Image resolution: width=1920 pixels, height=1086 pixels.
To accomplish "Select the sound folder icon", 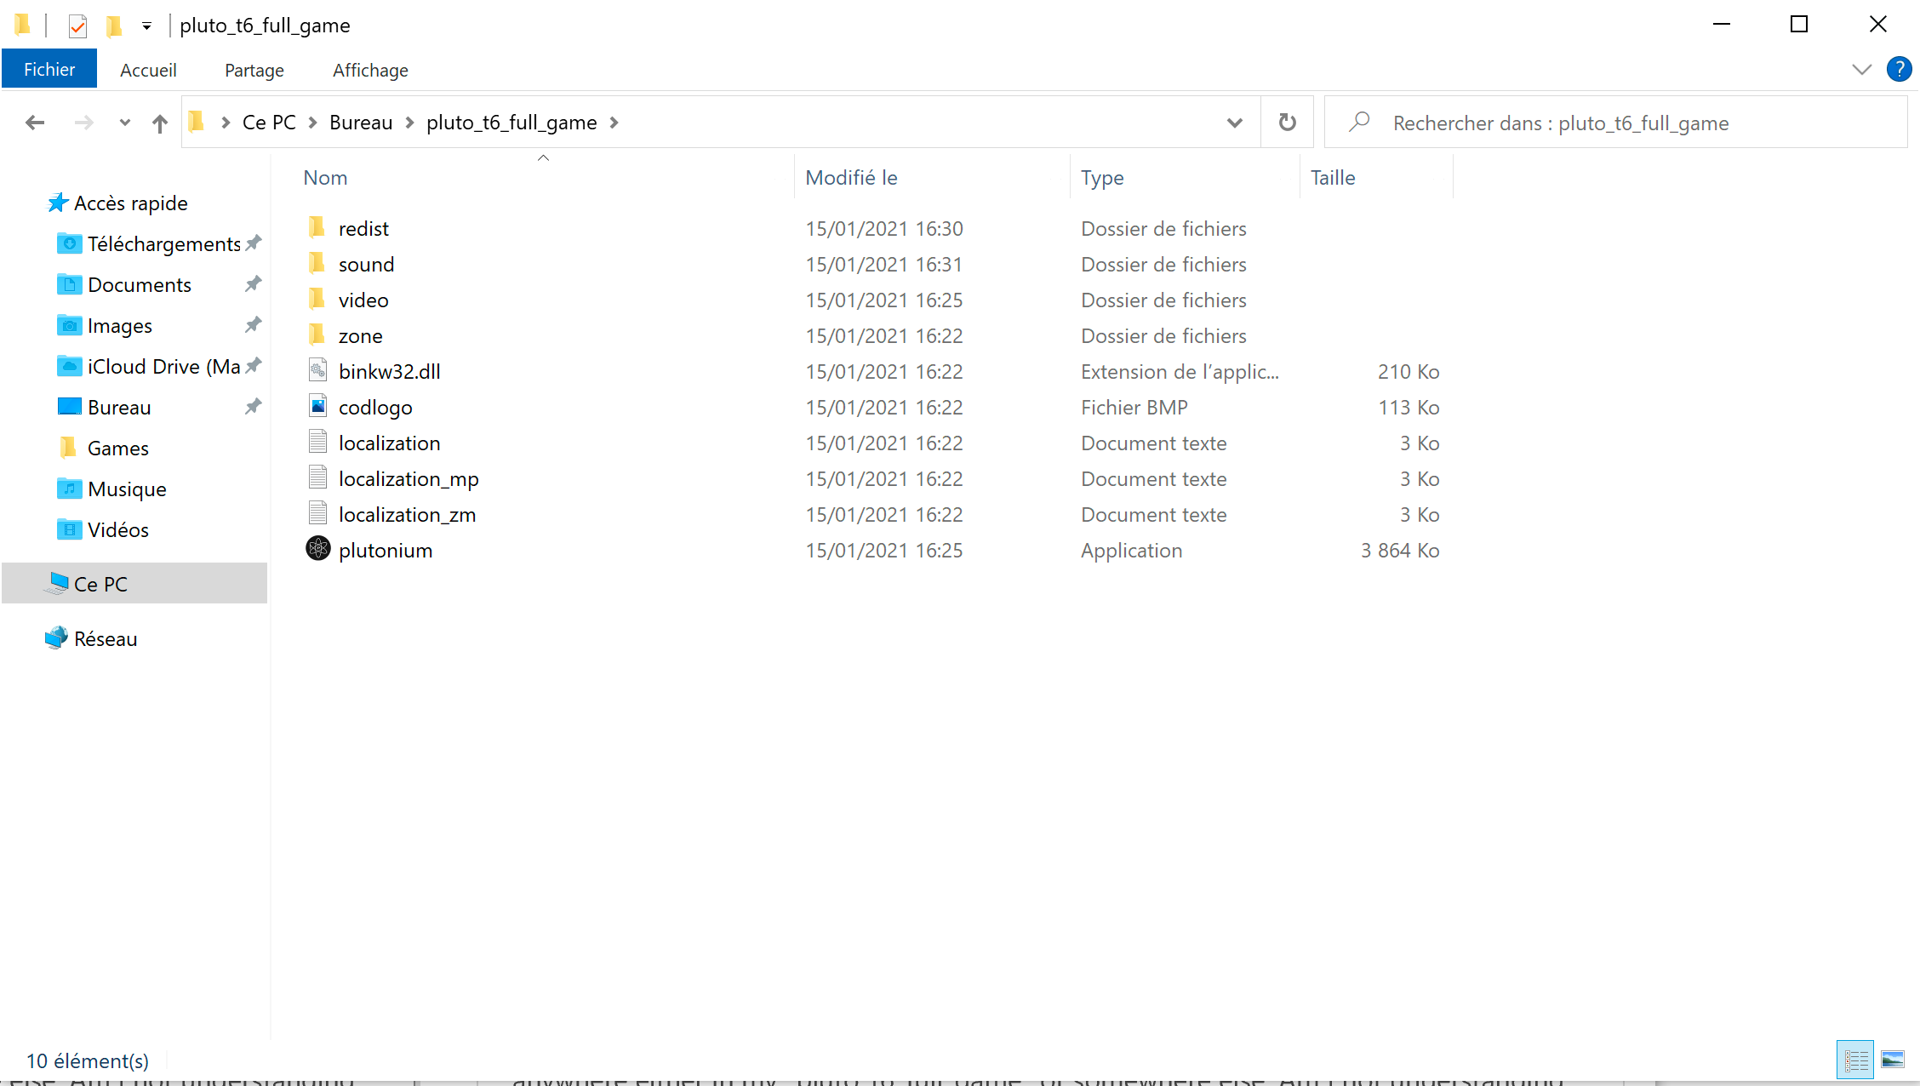I will (x=317, y=263).
